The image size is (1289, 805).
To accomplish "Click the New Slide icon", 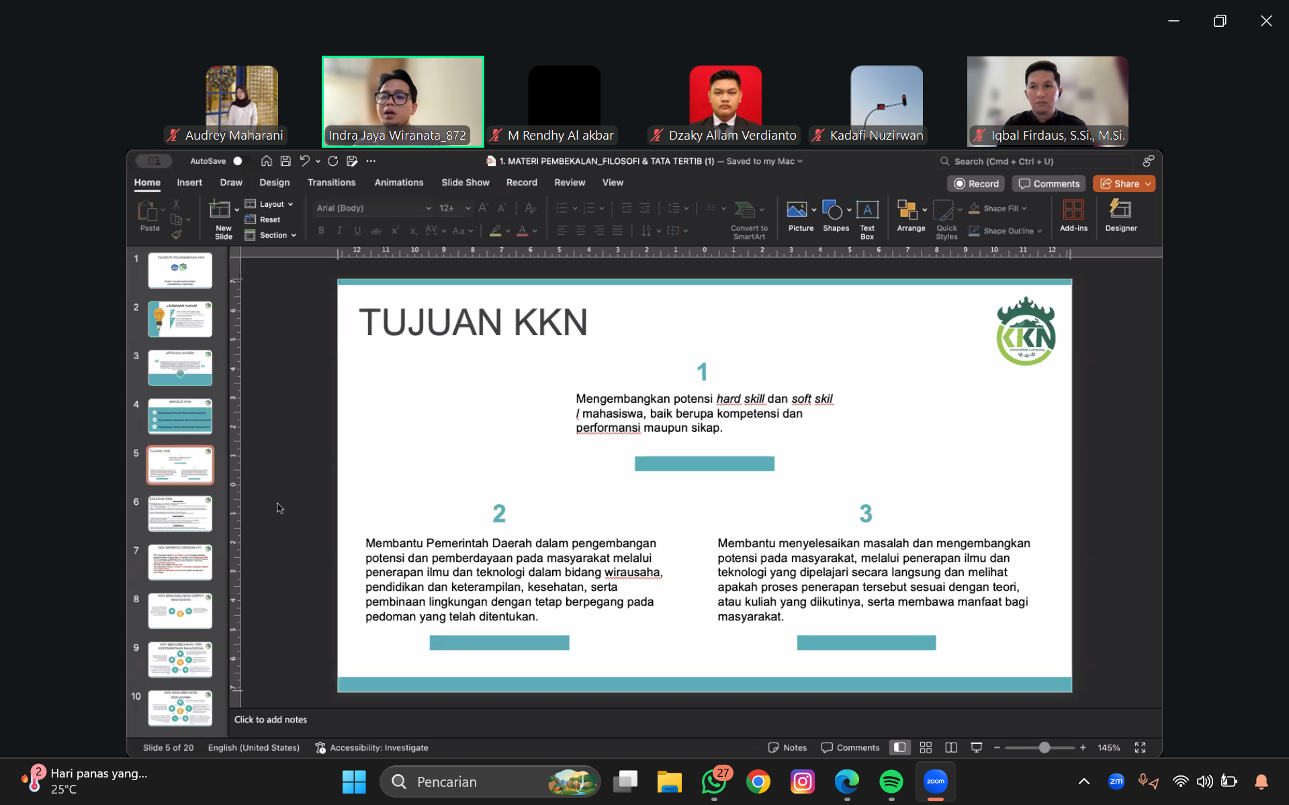I will pos(220,211).
